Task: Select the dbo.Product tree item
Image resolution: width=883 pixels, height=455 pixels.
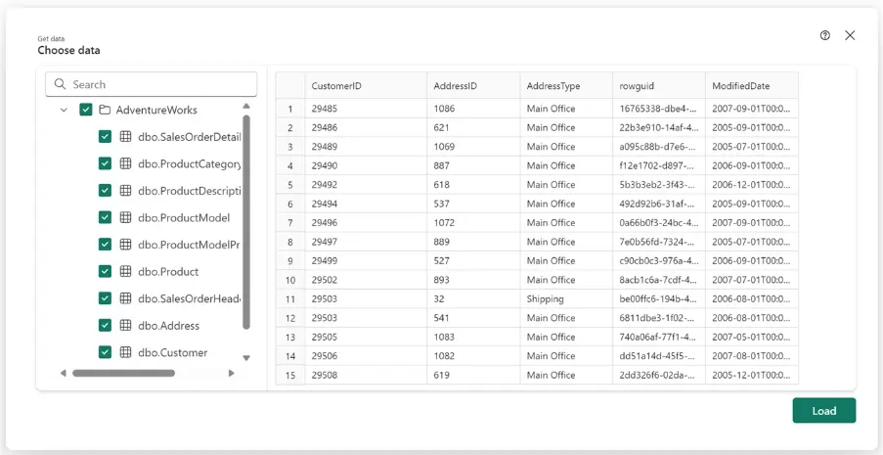Action: (x=168, y=271)
